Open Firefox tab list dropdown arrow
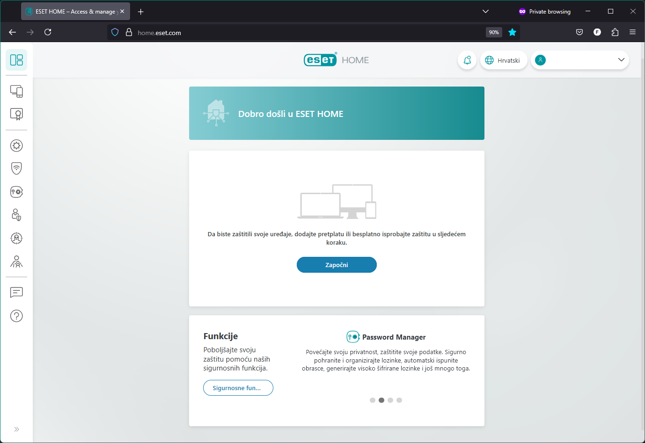The image size is (645, 443). tap(485, 12)
